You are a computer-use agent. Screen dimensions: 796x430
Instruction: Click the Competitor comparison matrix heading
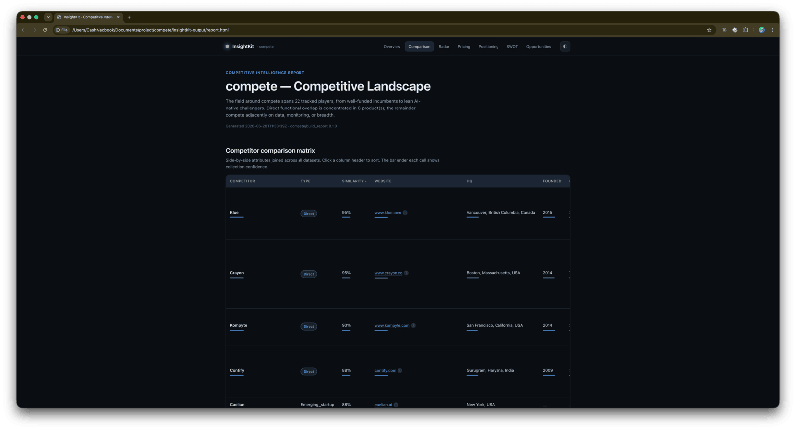pos(270,151)
